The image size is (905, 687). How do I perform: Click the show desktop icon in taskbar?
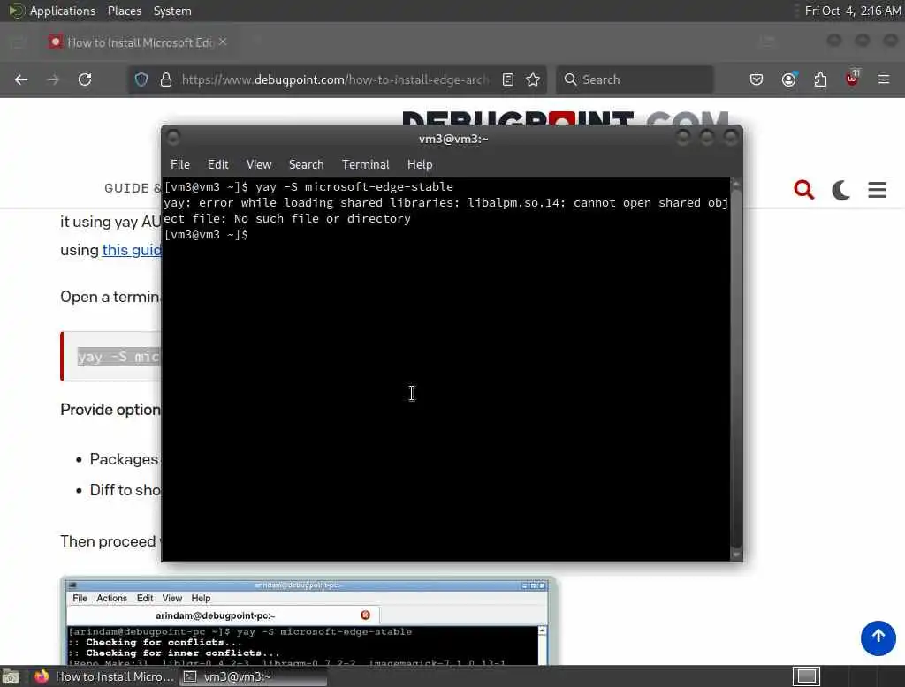pyautogui.click(x=11, y=676)
